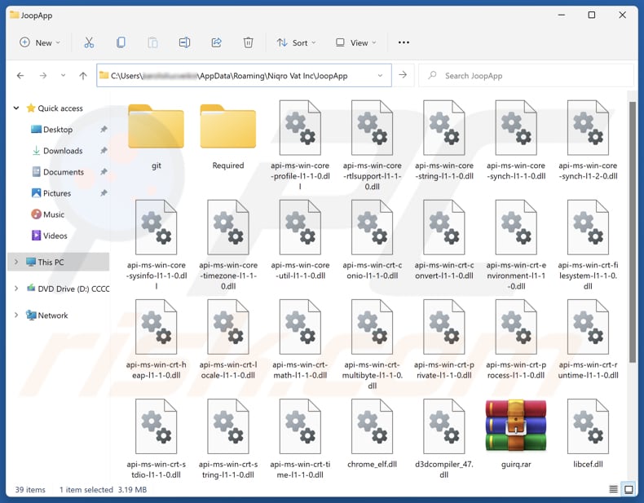644x503 pixels.
Task: Select api-ms-win-core-string-l1-1-0.dll file
Action: click(444, 141)
